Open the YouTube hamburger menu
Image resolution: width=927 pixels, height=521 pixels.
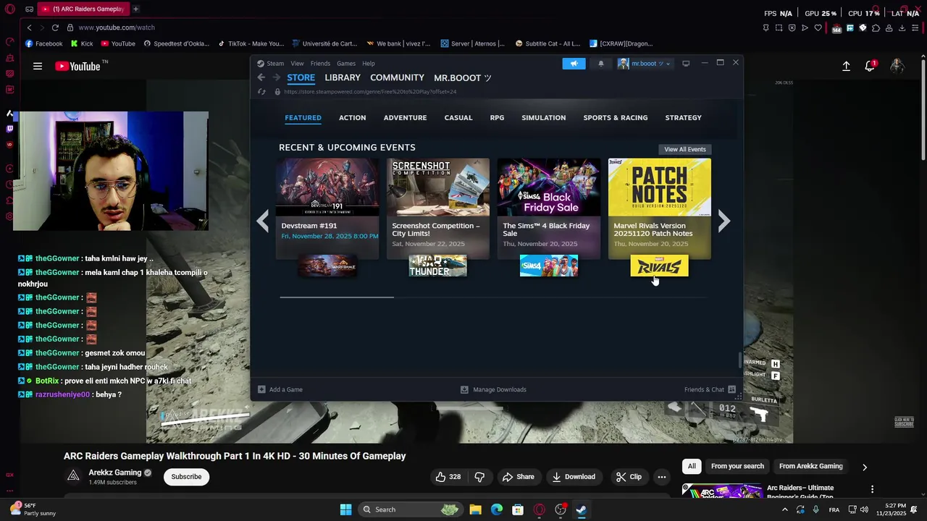click(38, 67)
